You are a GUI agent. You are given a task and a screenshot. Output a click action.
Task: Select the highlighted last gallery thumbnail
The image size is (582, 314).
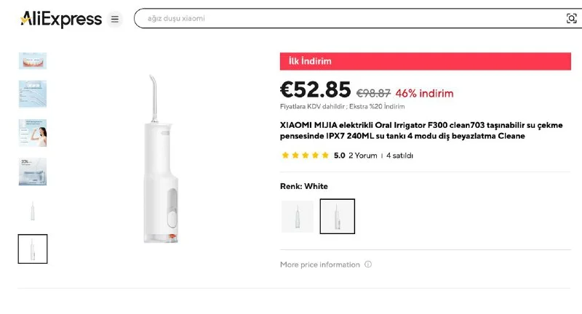coord(33,249)
